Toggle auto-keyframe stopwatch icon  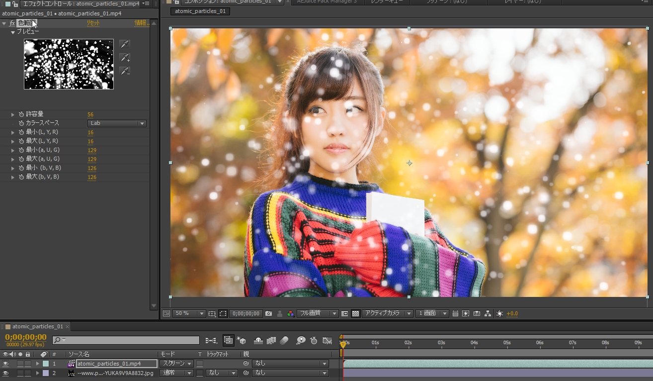point(314,341)
